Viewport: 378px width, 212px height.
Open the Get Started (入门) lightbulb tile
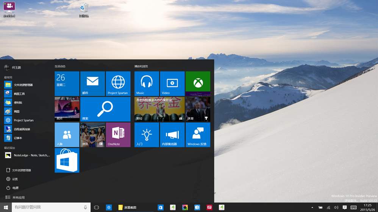click(147, 135)
